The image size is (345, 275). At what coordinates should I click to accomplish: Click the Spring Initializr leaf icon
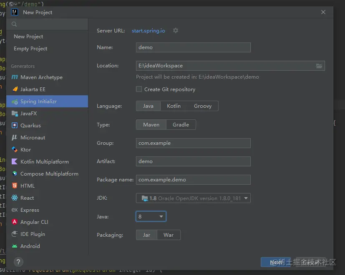(15, 102)
